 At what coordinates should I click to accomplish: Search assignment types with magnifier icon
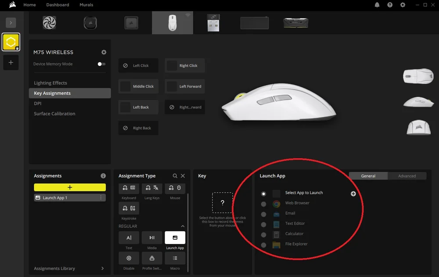pyautogui.click(x=175, y=176)
